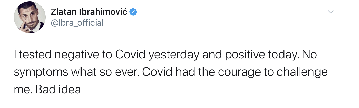The image size is (359, 108).
Task: Click Zlatan Ibrahimović's profile picture
Action: 30,17
